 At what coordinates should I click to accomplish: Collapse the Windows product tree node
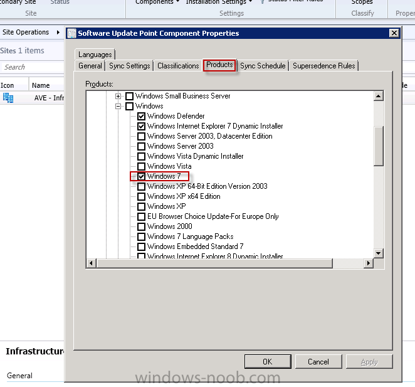coord(118,107)
